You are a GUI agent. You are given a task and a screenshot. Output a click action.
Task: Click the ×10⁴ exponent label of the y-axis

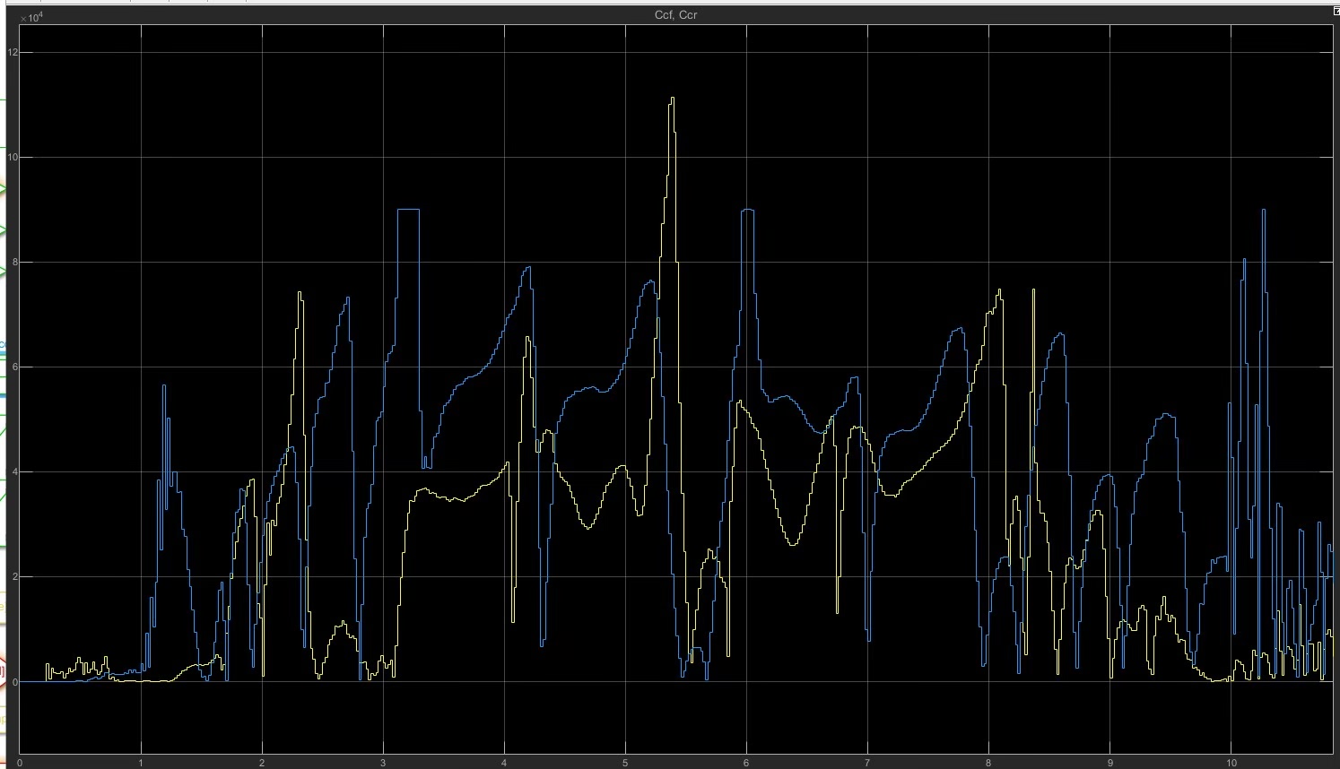[x=31, y=17]
